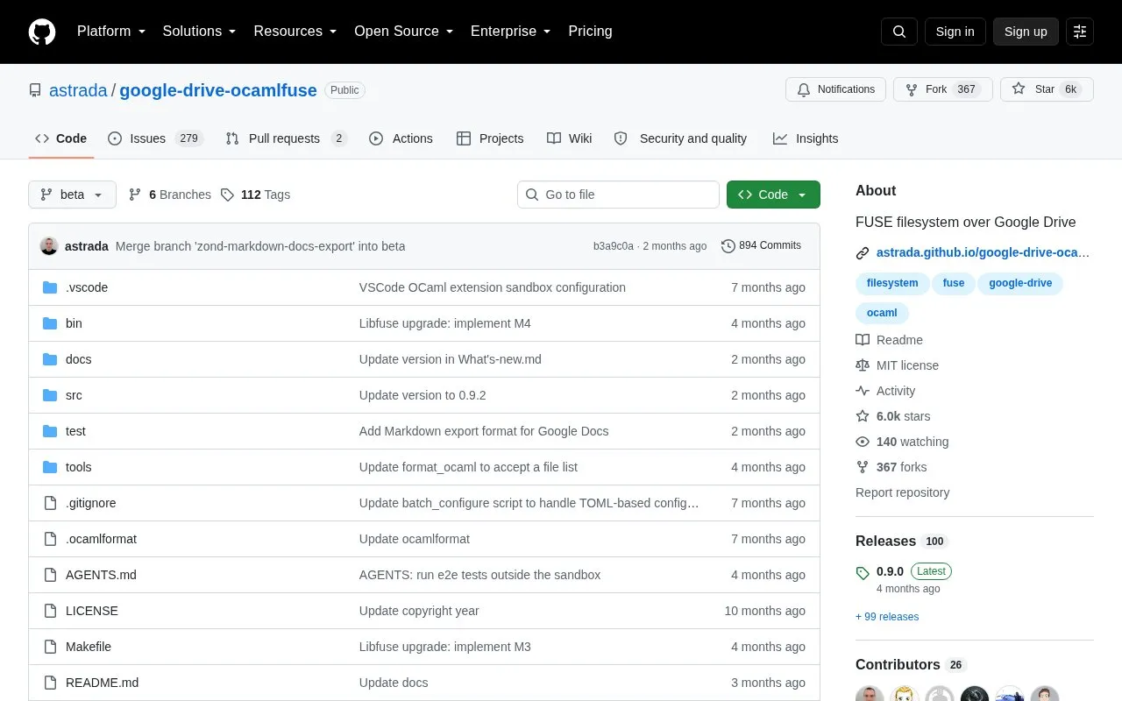Click the website link chain icon
Image resolution: width=1122 pixels, height=701 pixels.
click(x=863, y=253)
